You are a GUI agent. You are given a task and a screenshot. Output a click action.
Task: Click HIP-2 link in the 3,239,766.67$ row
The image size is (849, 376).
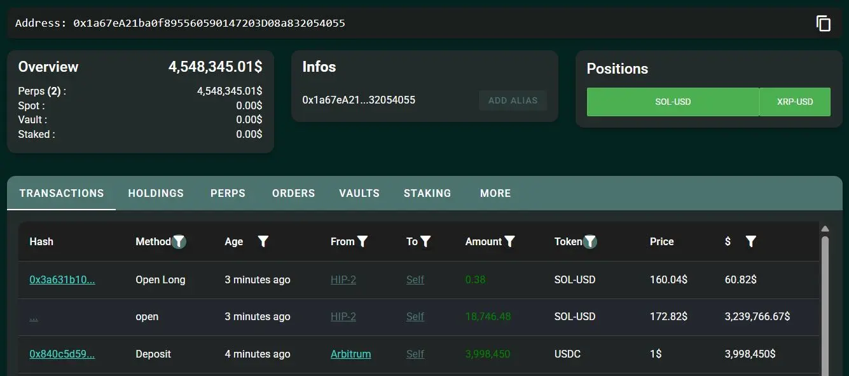(343, 316)
